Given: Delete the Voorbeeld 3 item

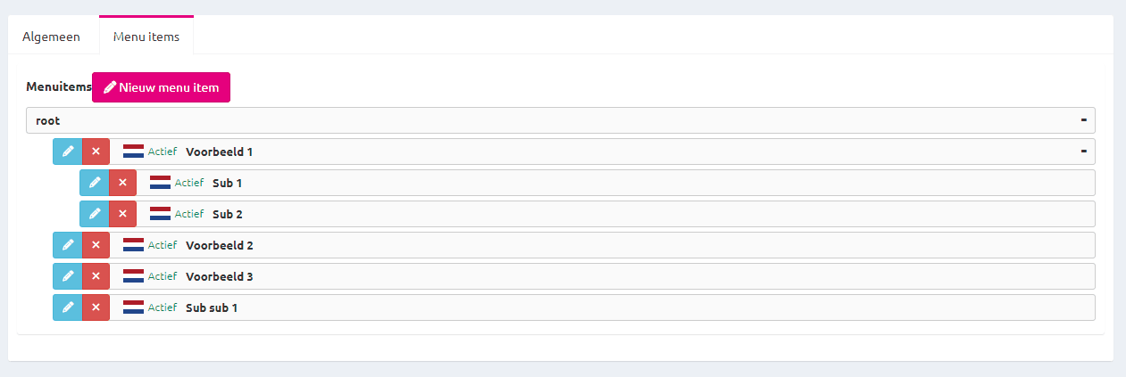Looking at the screenshot, I should pyautogui.click(x=96, y=276).
